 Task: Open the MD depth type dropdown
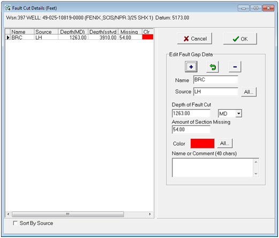[x=239, y=114]
